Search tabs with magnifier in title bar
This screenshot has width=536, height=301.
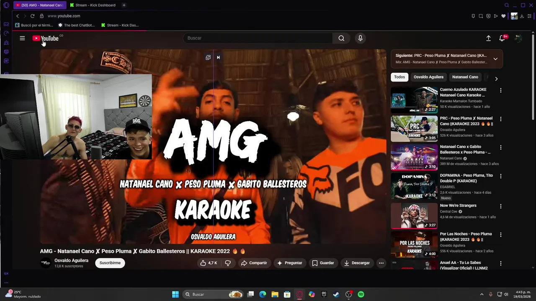pos(507,5)
